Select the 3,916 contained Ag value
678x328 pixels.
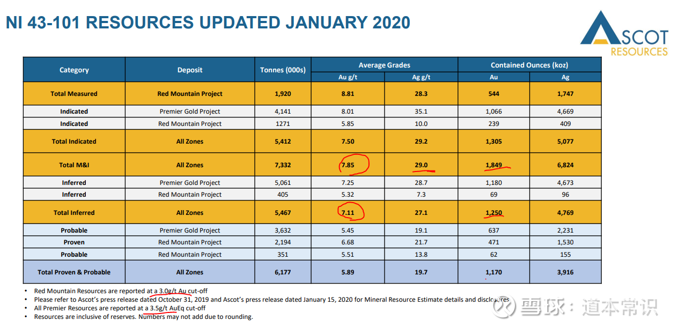(565, 272)
